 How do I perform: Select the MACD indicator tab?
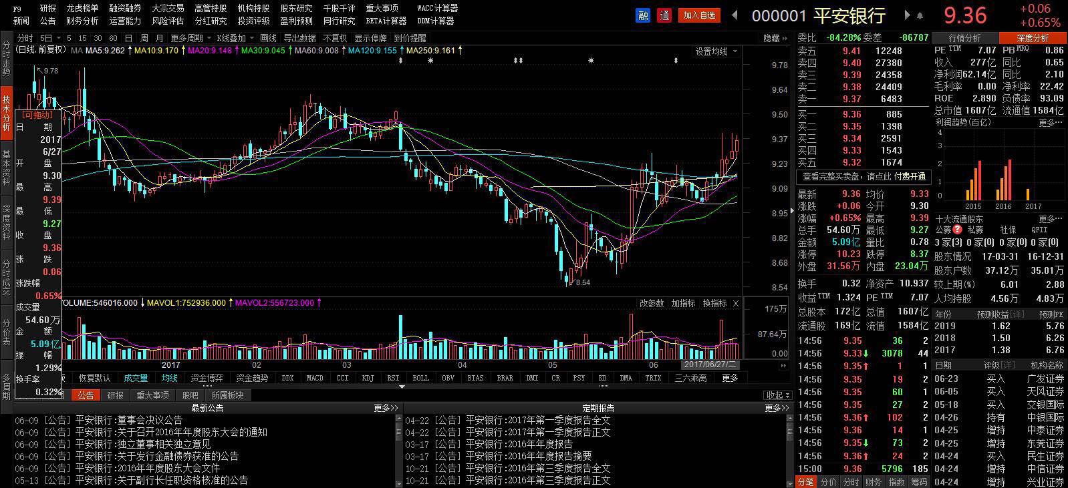point(314,378)
